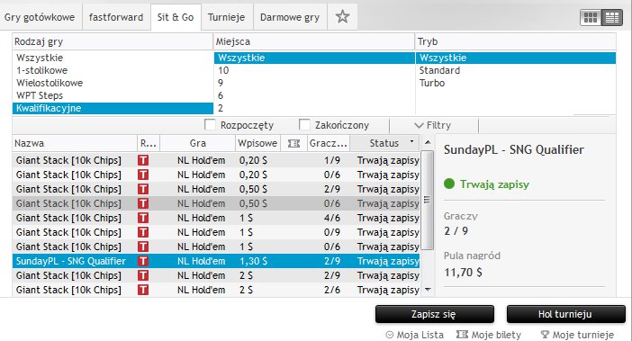
Task: Select the 1-stolikowe game type
Action: click(x=113, y=70)
